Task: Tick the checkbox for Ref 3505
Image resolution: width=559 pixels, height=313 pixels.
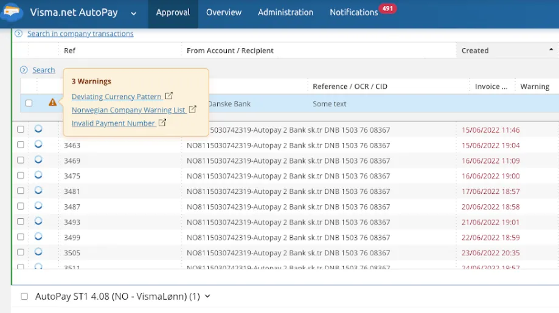Action: pos(21,252)
